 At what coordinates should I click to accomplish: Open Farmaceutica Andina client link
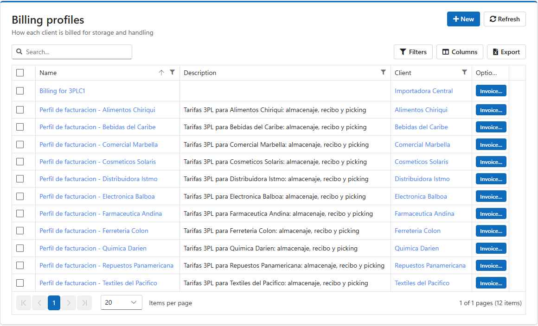click(424, 213)
